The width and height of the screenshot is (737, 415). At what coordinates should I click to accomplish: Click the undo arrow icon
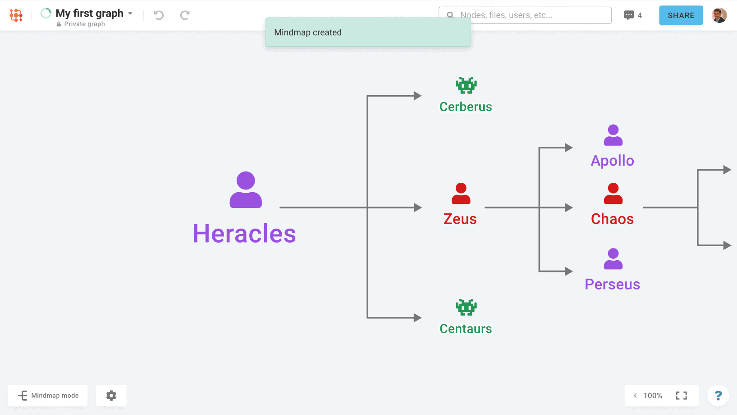(x=159, y=15)
